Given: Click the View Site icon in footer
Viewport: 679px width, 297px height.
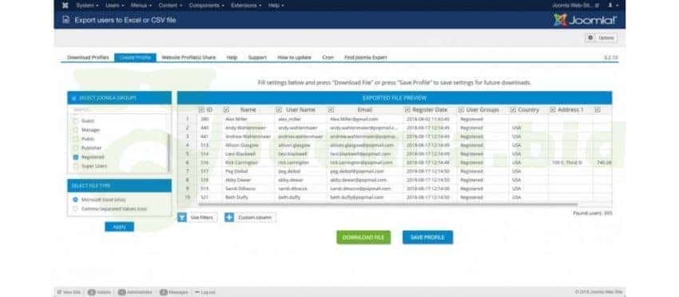Looking at the screenshot, I should coord(60,291).
